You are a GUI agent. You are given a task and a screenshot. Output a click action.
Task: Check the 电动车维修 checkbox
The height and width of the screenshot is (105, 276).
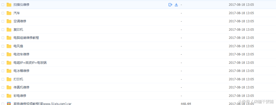pyautogui.click(x=3, y=54)
